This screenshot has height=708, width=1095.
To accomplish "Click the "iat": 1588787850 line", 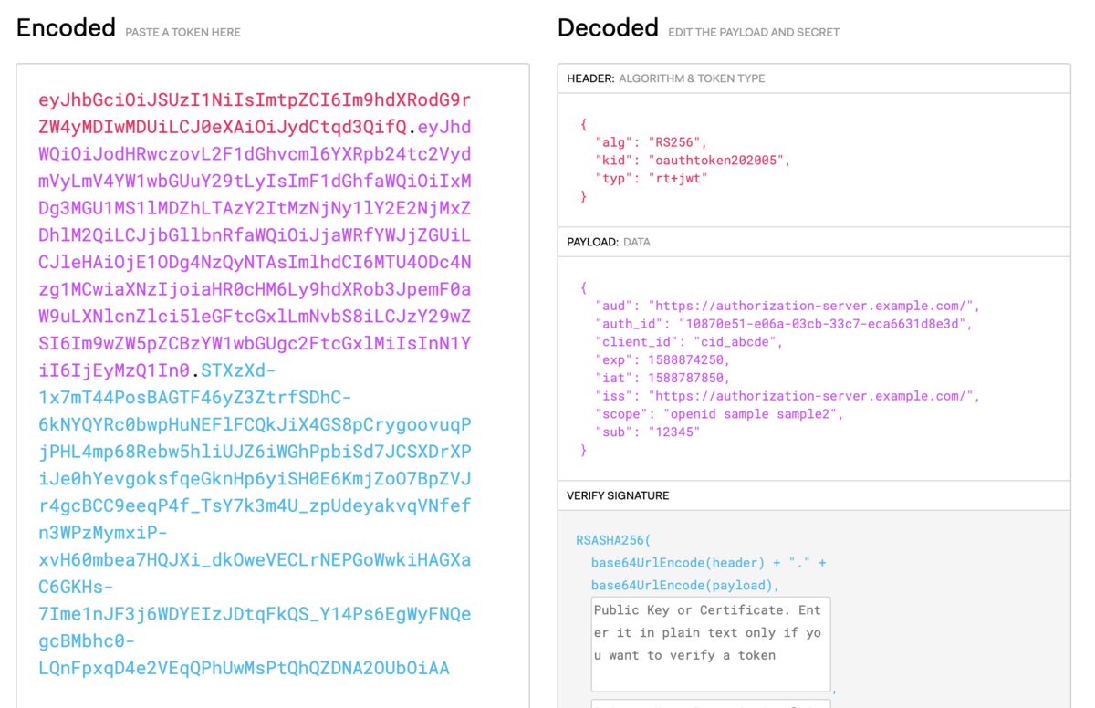I will click(x=662, y=378).
